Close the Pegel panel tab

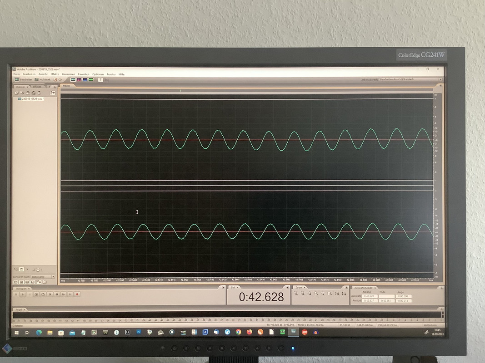[x=24, y=309]
